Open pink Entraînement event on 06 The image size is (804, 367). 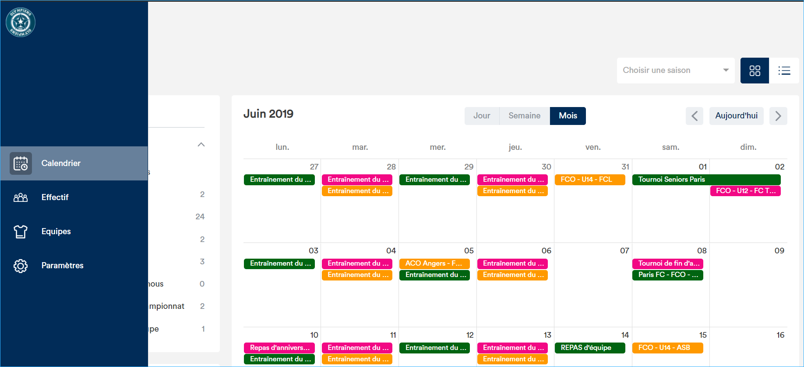coord(512,263)
